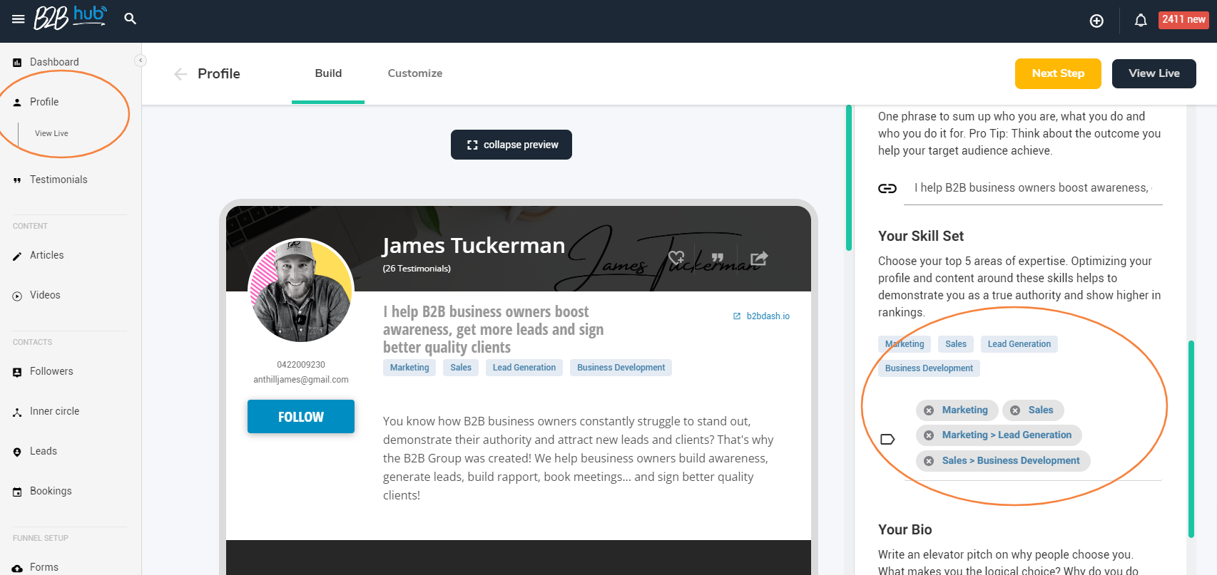1217x575 pixels.
Task: Switch to the Customize tab
Action: 415,73
